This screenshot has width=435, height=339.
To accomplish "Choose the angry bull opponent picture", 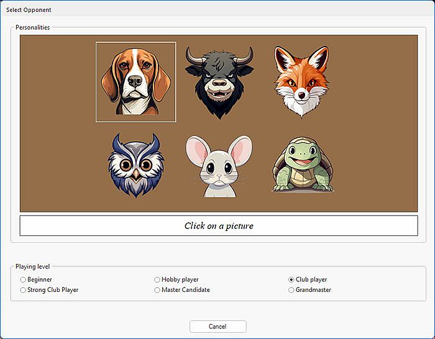I will coord(219,82).
